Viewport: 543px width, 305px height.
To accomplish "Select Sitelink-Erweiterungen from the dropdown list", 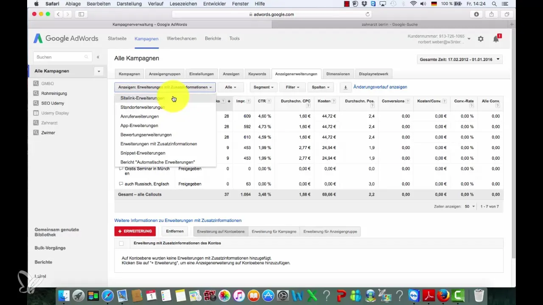I will 165,98.
